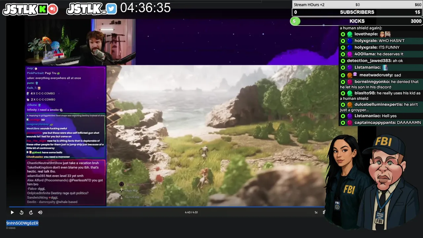The height and width of the screenshot is (238, 423).
Task: Click '4 X C-C-C-COMBO' chat line
Action: 41,94
